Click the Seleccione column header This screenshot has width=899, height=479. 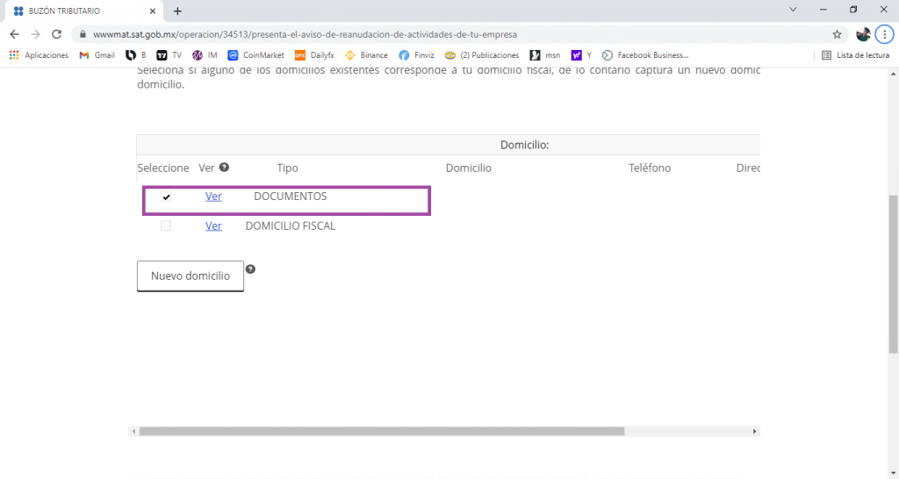(163, 168)
